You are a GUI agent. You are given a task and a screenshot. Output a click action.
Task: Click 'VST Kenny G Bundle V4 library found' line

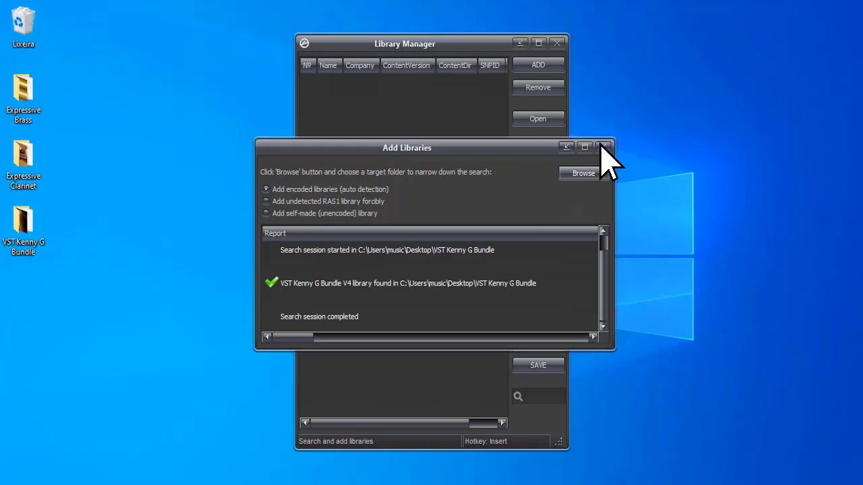click(x=408, y=283)
